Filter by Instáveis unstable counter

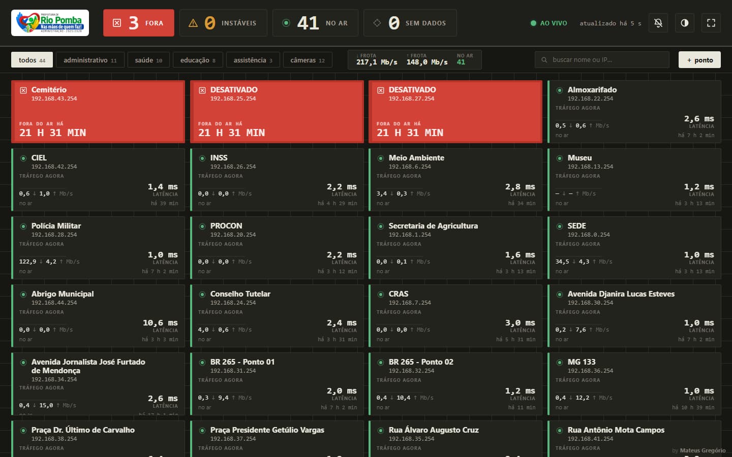(223, 23)
